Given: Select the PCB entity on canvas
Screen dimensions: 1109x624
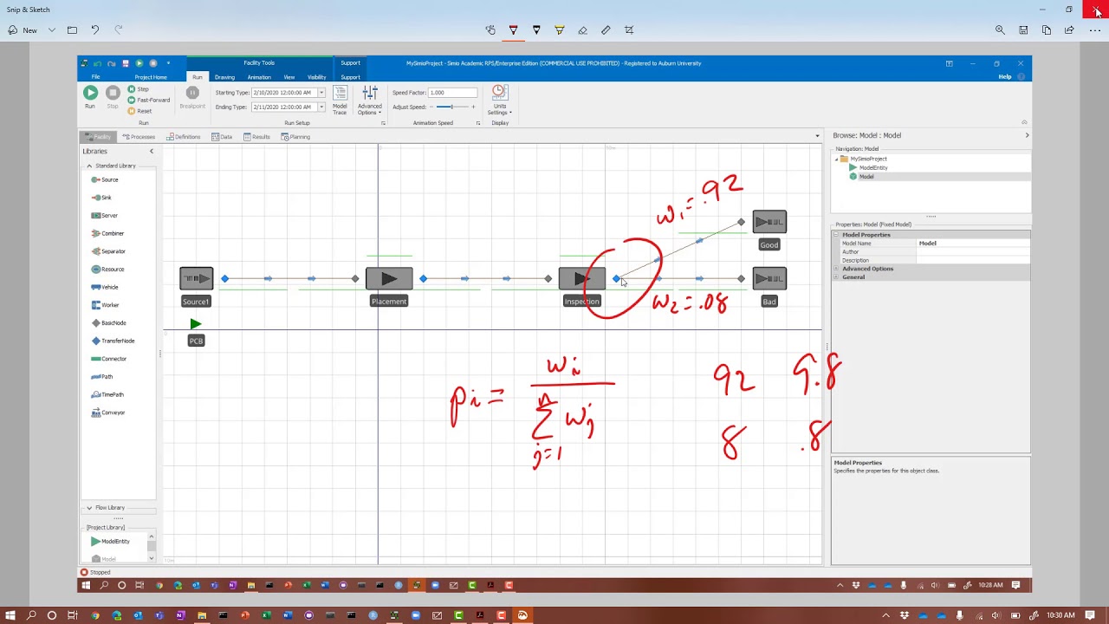Looking at the screenshot, I should coord(196,324).
